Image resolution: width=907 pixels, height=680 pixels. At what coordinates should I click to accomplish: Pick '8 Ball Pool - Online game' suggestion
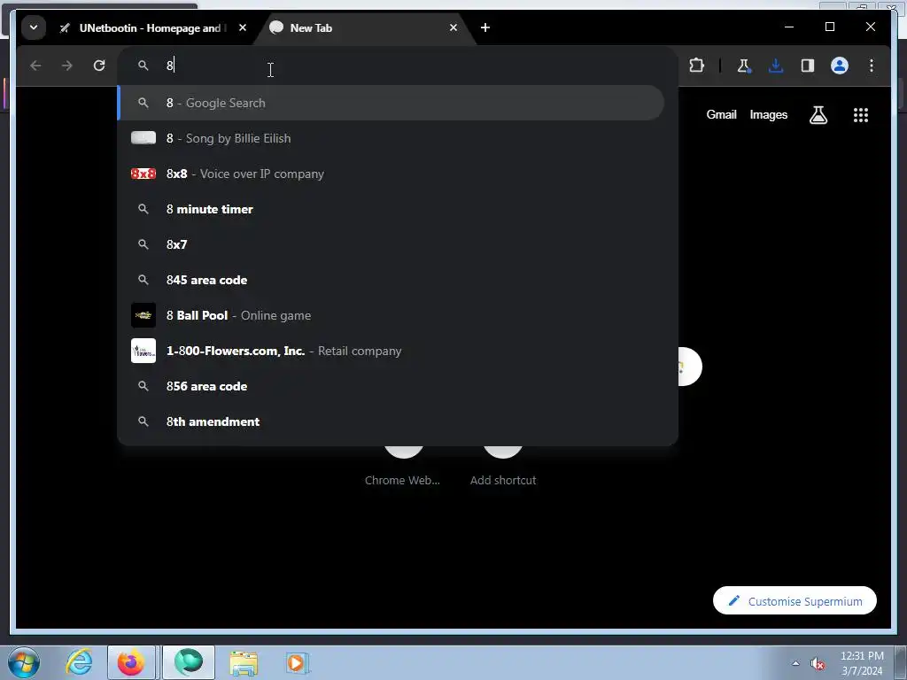click(391, 316)
